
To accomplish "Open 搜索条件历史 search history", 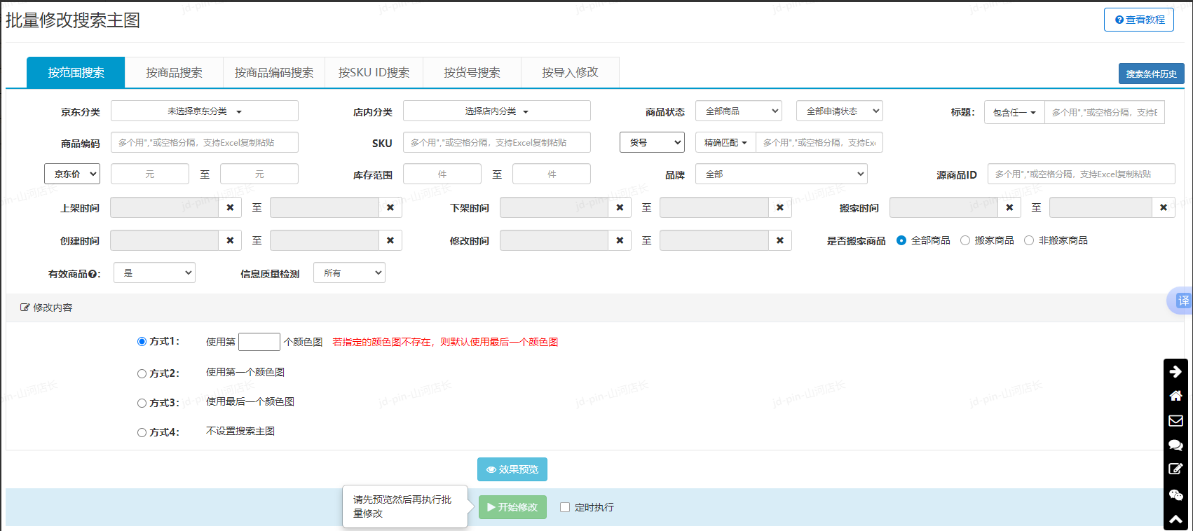I will tap(1151, 74).
